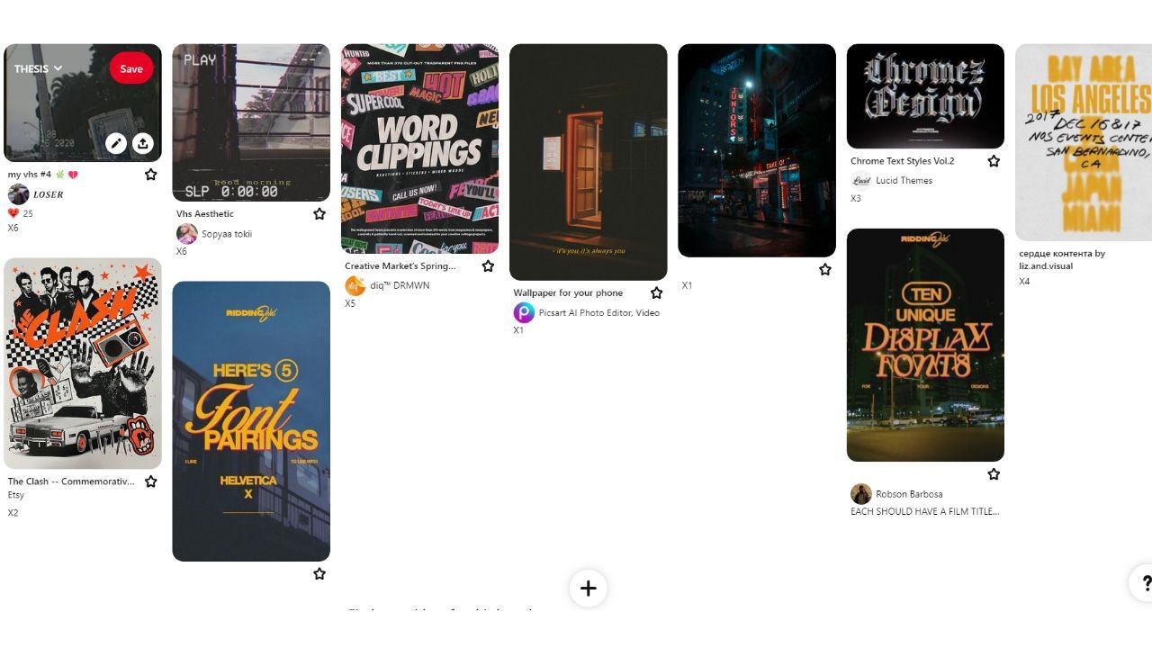Open LOSER user avatar

18,194
